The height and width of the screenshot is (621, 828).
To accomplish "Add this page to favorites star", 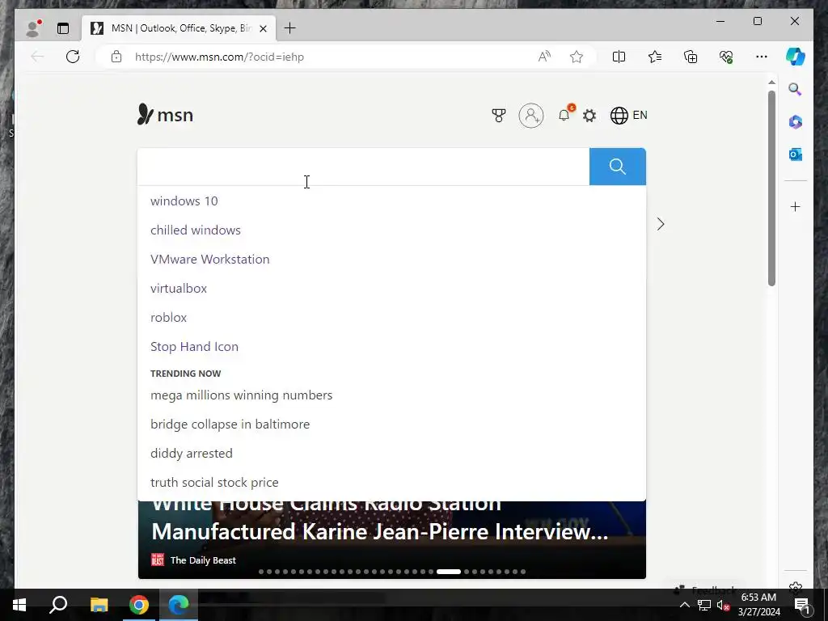I will 576,57.
